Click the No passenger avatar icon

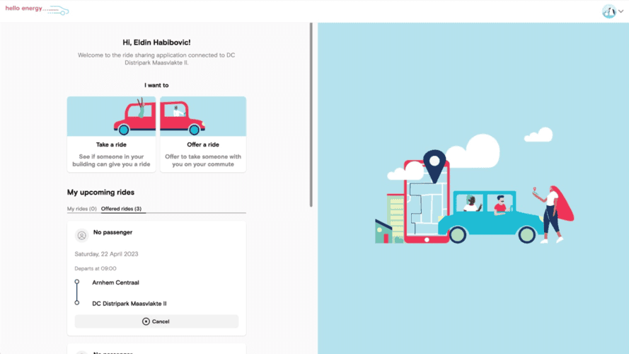(81, 235)
